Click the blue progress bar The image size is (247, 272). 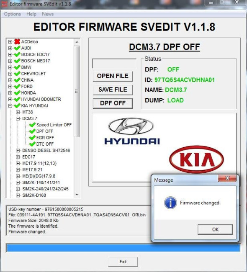pyautogui.click(x=123, y=248)
